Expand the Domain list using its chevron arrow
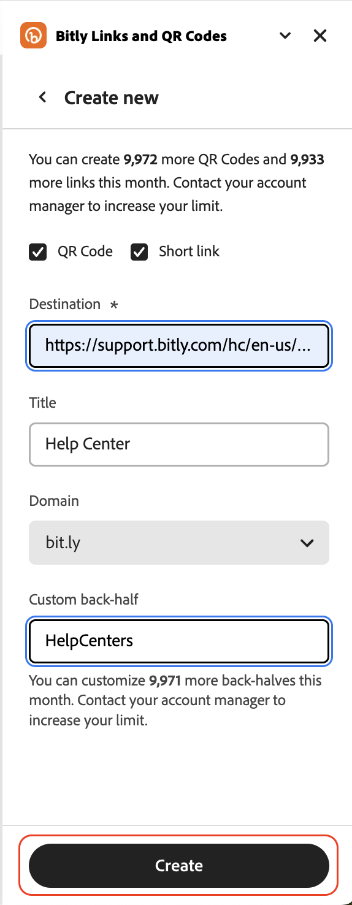352x905 pixels. pos(307,543)
